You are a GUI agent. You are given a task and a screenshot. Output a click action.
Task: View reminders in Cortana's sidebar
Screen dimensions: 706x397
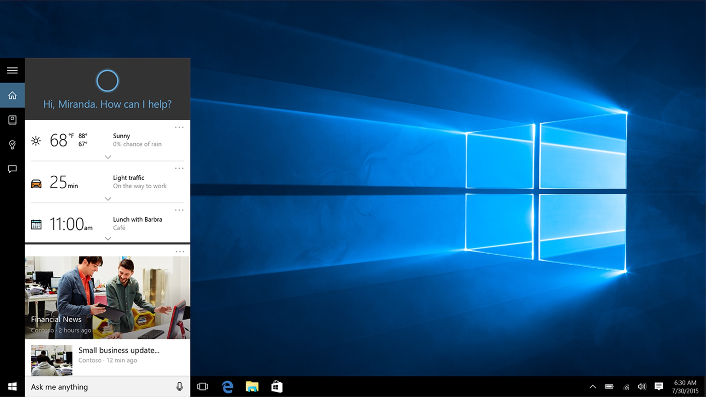pos(12,144)
